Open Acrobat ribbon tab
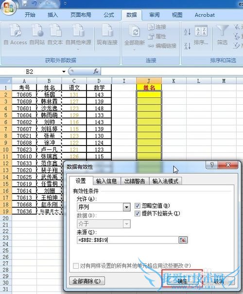The width and height of the screenshot is (243, 294). tap(205, 15)
